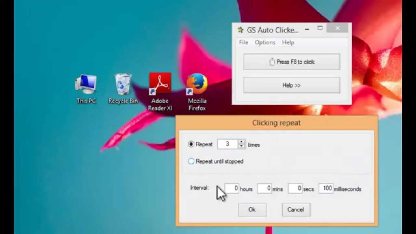This screenshot has height=234, width=416.
Task: Click the Help expander button
Action: (291, 85)
